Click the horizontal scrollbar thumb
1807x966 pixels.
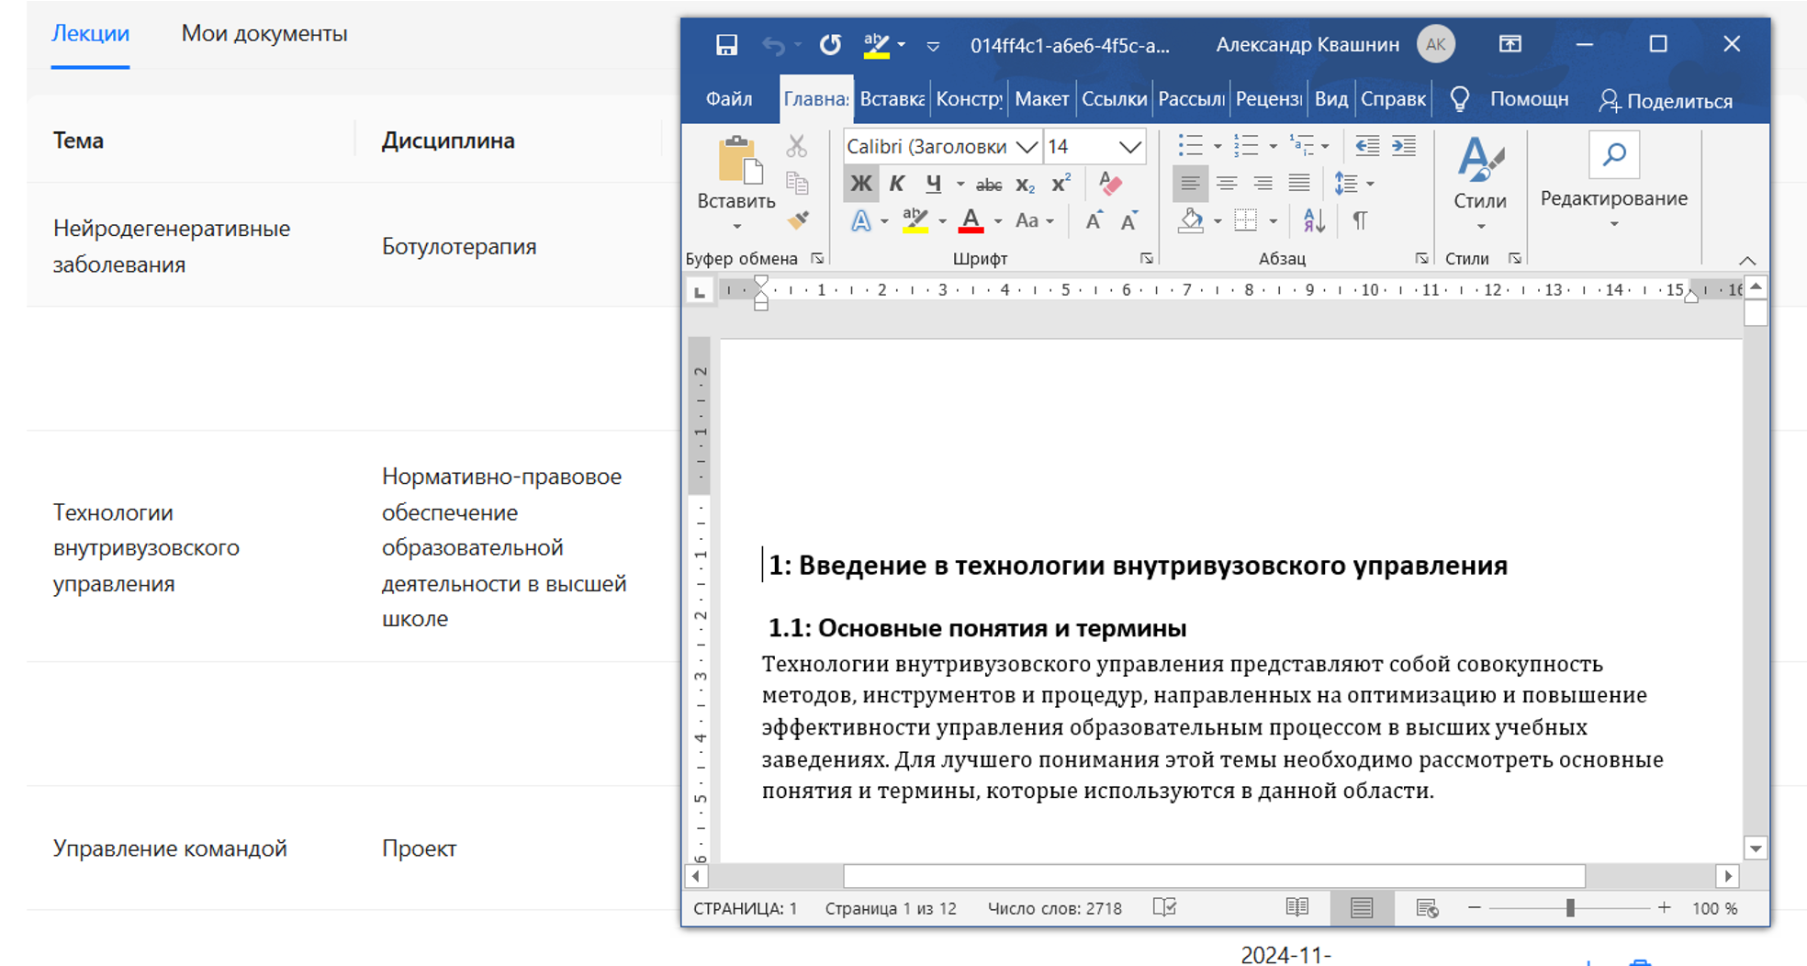(1214, 876)
